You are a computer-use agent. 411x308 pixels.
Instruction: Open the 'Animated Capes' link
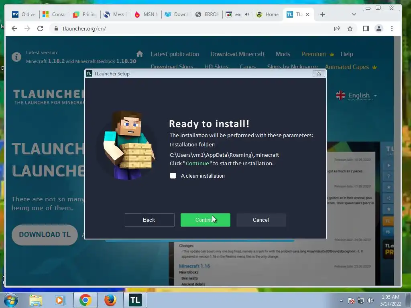click(351, 67)
